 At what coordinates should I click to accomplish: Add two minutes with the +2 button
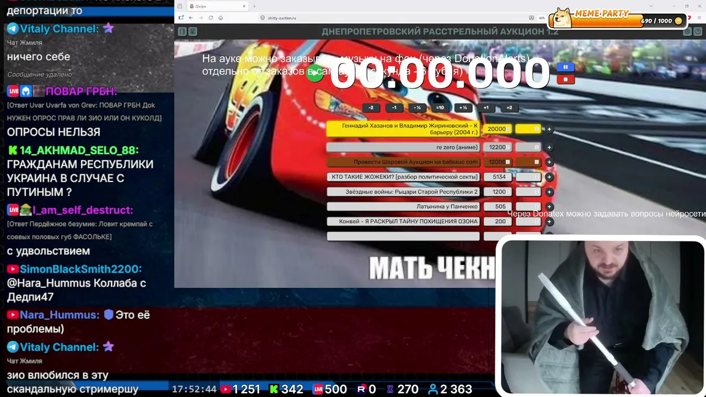509,108
